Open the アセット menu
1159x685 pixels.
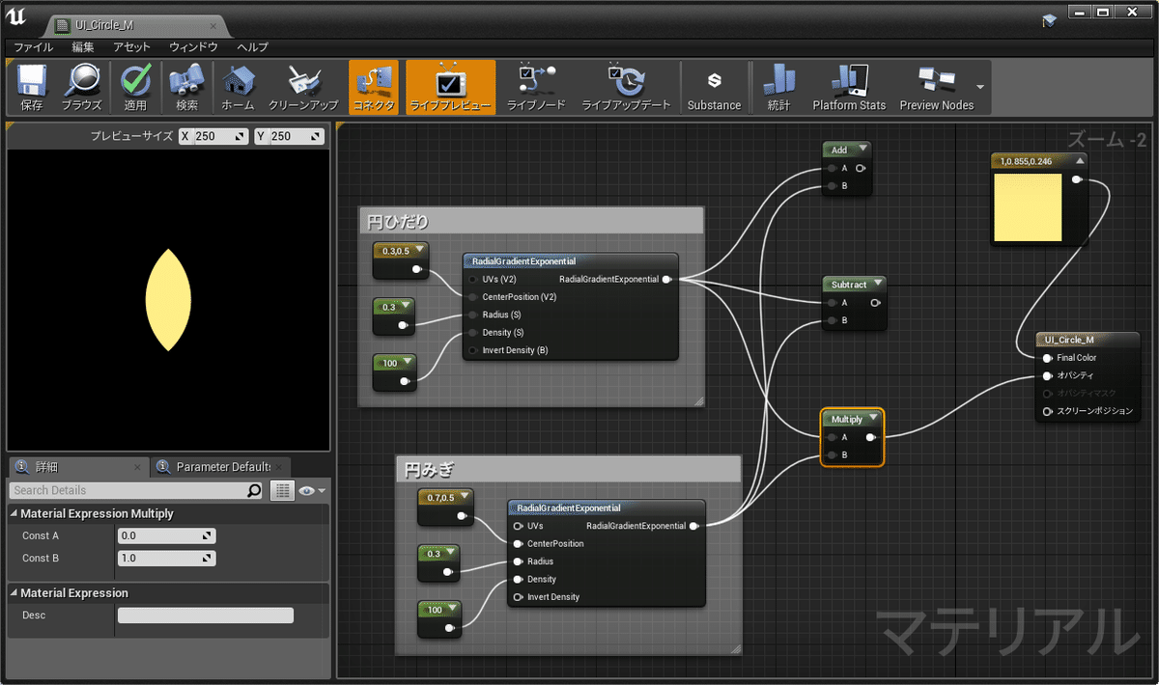(131, 46)
